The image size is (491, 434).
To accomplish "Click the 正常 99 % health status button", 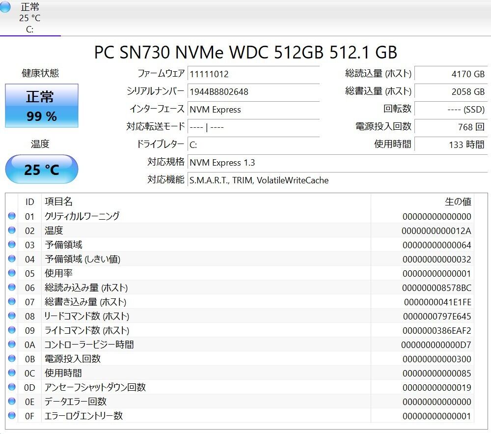I will click(x=41, y=106).
